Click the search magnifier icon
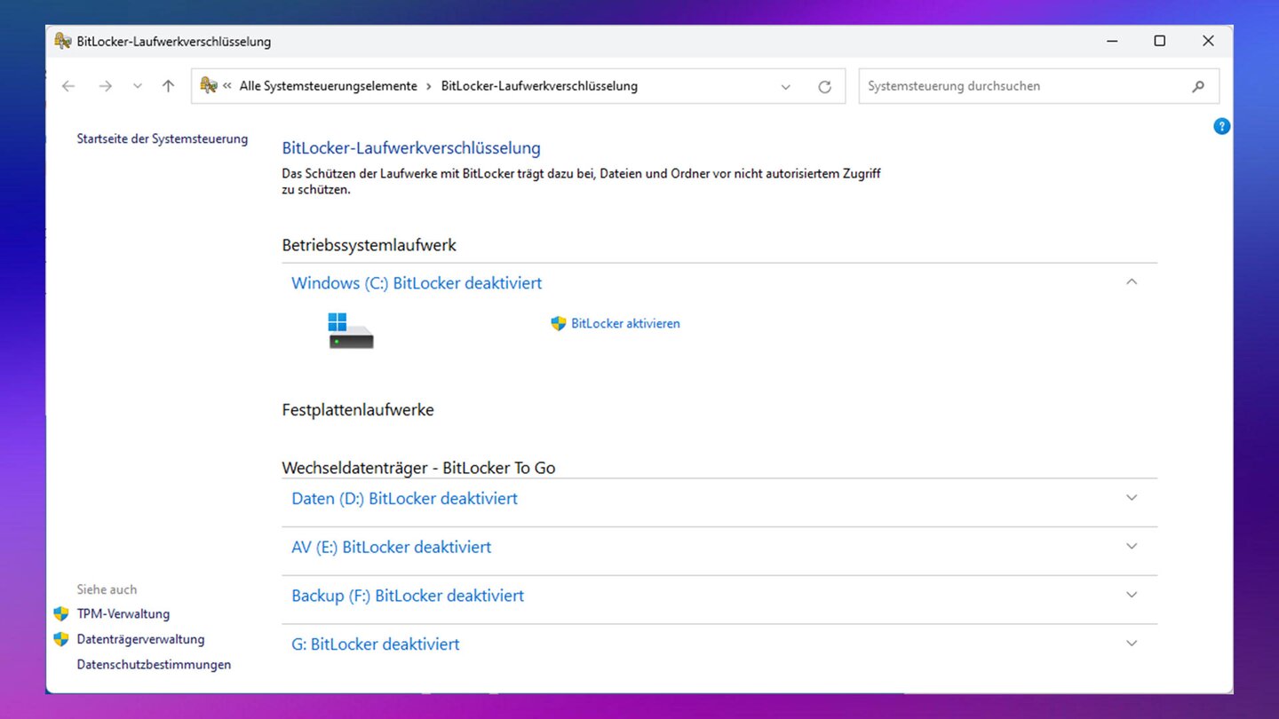This screenshot has height=719, width=1279. 1198,86
